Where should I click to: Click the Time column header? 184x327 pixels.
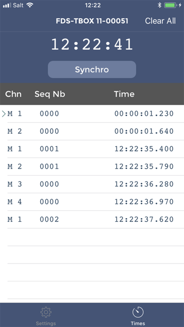point(124,94)
